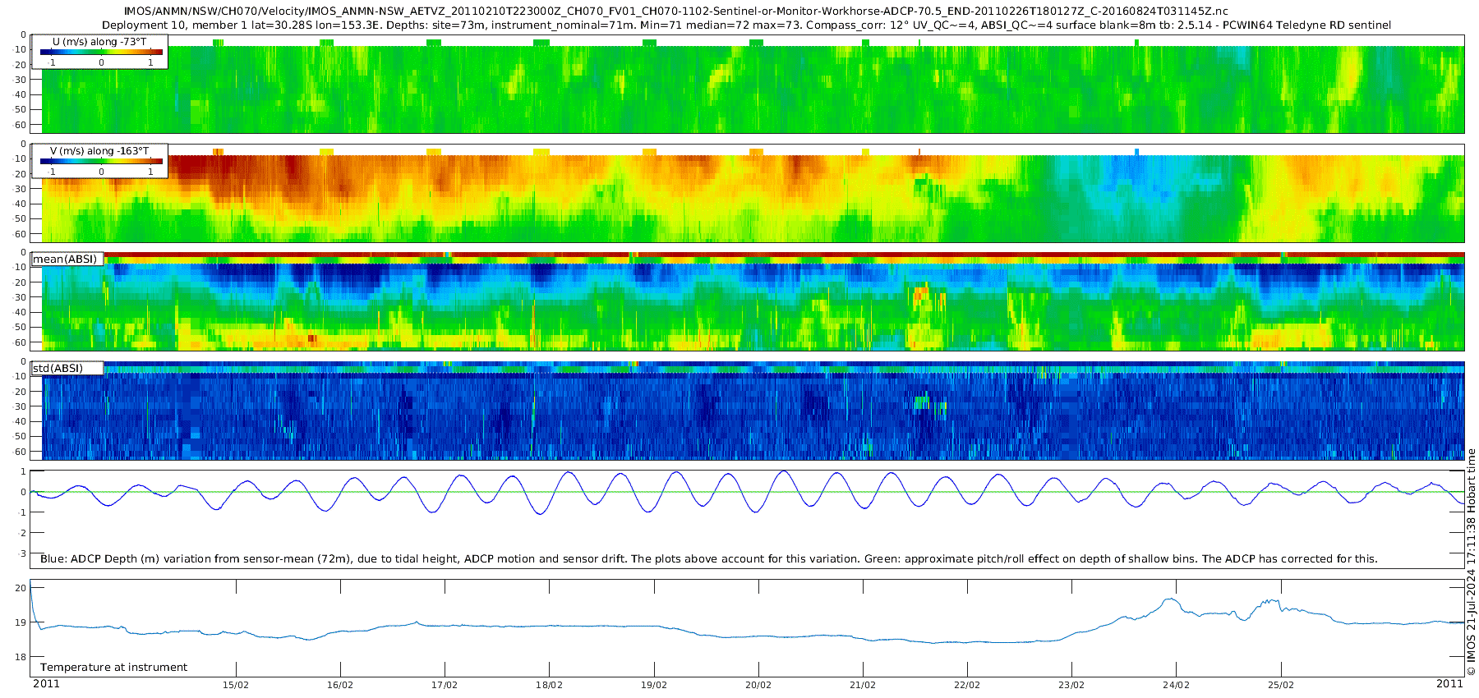The width and height of the screenshot is (1479, 698).
Task: Click the 2011 year label at bottom left
Action: 46,684
